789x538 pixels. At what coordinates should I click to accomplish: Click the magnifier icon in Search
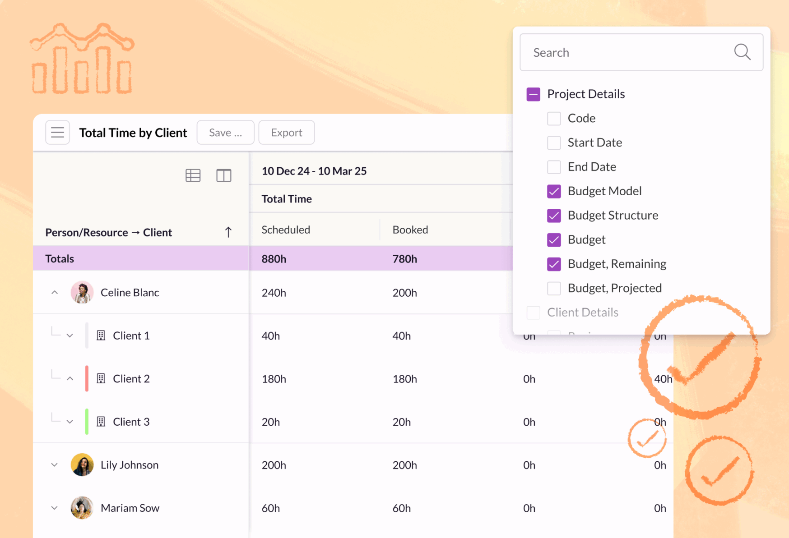click(x=742, y=52)
